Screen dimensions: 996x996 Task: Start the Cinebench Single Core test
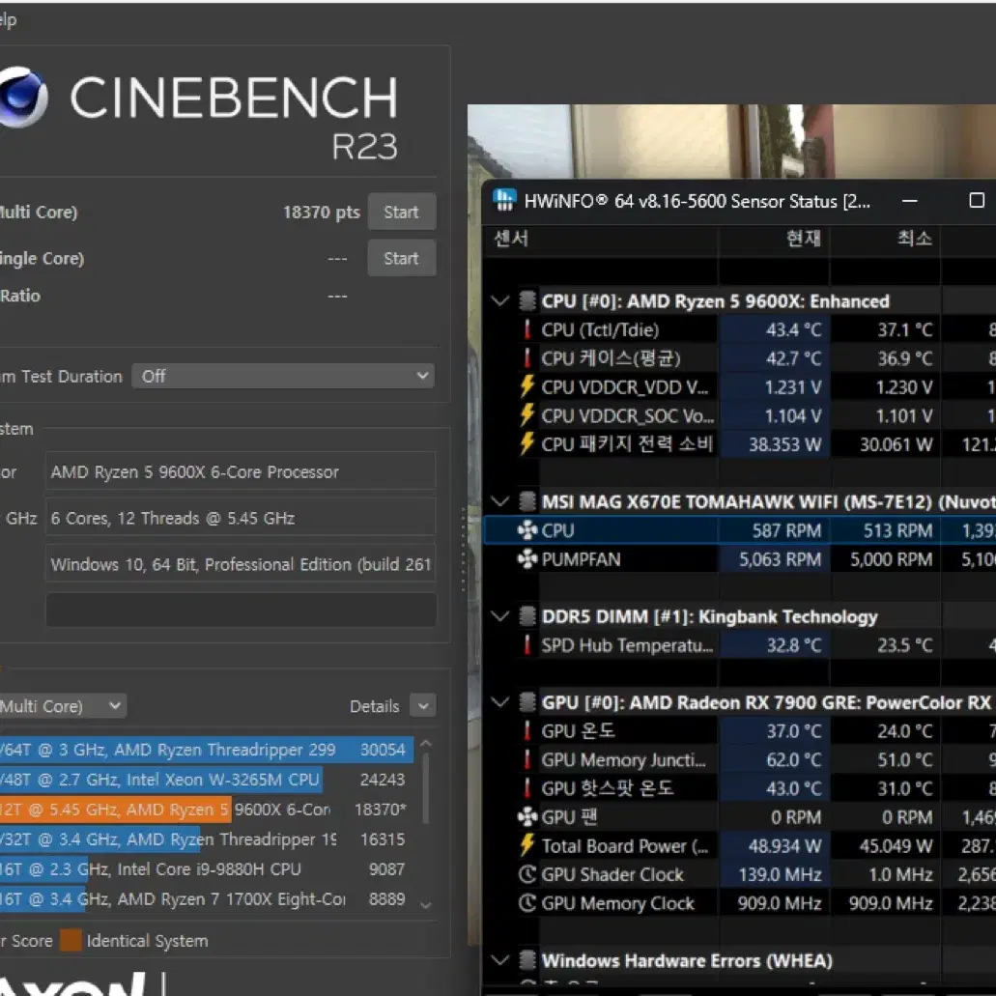click(402, 258)
